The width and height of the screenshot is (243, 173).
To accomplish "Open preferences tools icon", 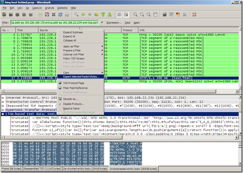I will pyautogui.click(x=185, y=15).
